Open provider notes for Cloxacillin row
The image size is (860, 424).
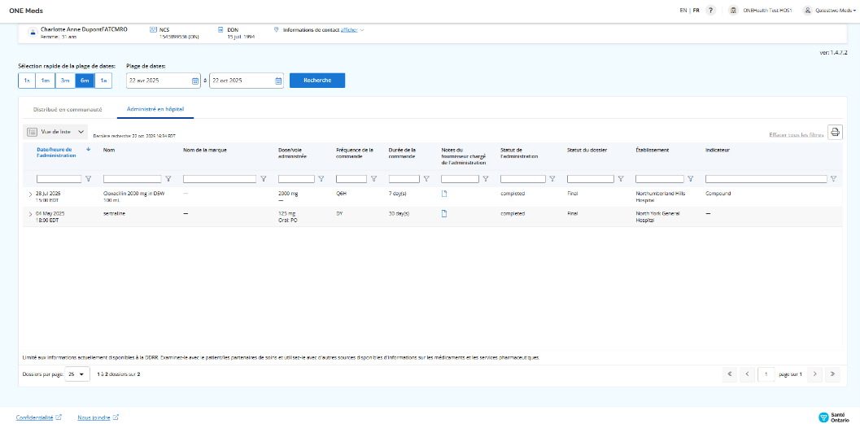444,194
